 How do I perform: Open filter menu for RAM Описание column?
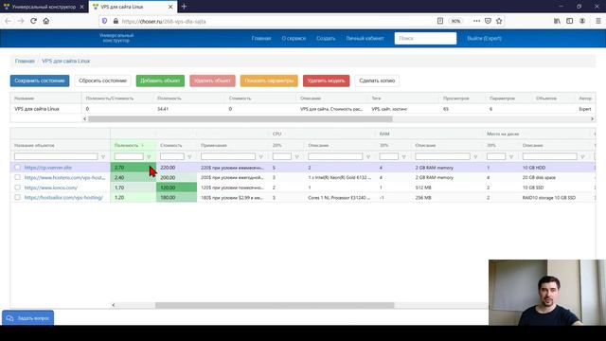click(475, 156)
